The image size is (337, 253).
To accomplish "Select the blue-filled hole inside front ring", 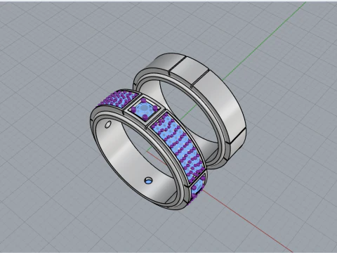I will click(148, 181).
